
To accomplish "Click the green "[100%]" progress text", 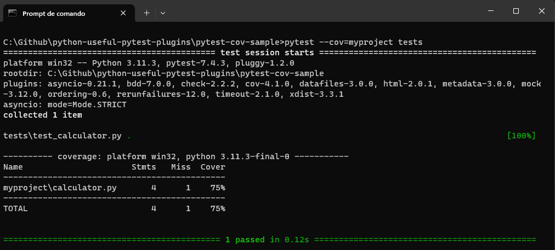I will coord(521,136).
